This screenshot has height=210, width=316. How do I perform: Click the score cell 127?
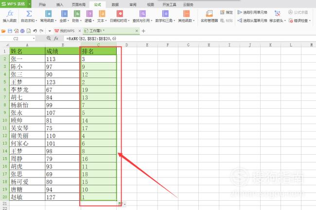tap(63, 197)
